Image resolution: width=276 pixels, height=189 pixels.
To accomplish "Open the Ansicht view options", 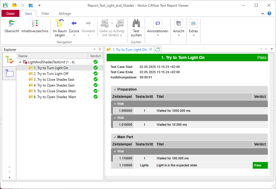I will pyautogui.click(x=179, y=28).
